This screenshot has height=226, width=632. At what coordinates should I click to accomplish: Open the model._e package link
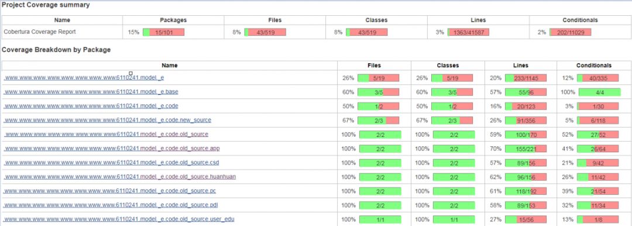tap(84, 78)
